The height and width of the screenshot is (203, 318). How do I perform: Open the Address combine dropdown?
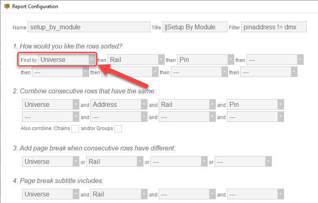click(x=119, y=105)
